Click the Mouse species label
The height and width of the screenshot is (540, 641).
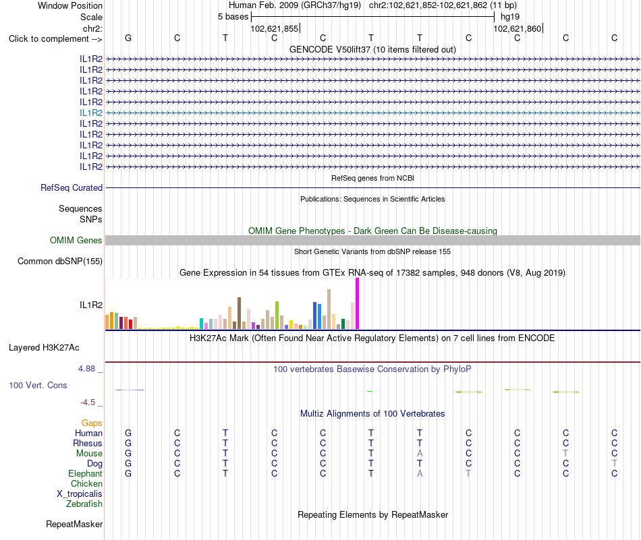(89, 454)
